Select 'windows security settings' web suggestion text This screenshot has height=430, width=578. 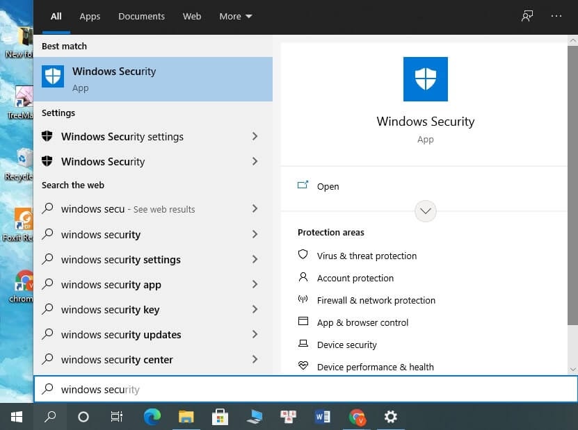[x=120, y=260]
